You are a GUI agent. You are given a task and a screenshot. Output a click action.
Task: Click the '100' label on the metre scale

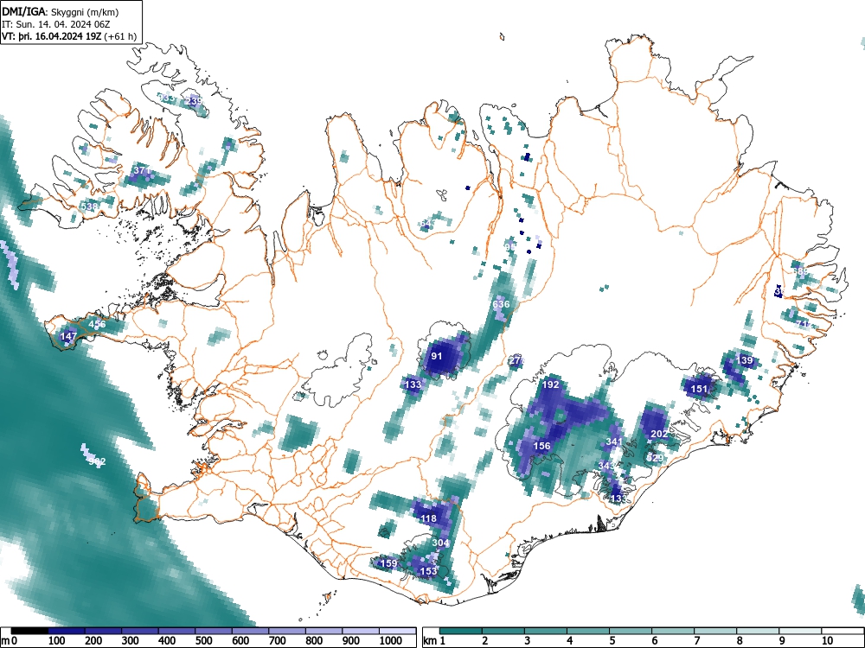(x=57, y=641)
